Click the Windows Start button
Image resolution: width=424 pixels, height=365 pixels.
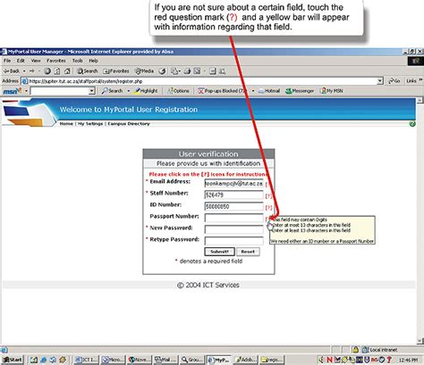13,360
